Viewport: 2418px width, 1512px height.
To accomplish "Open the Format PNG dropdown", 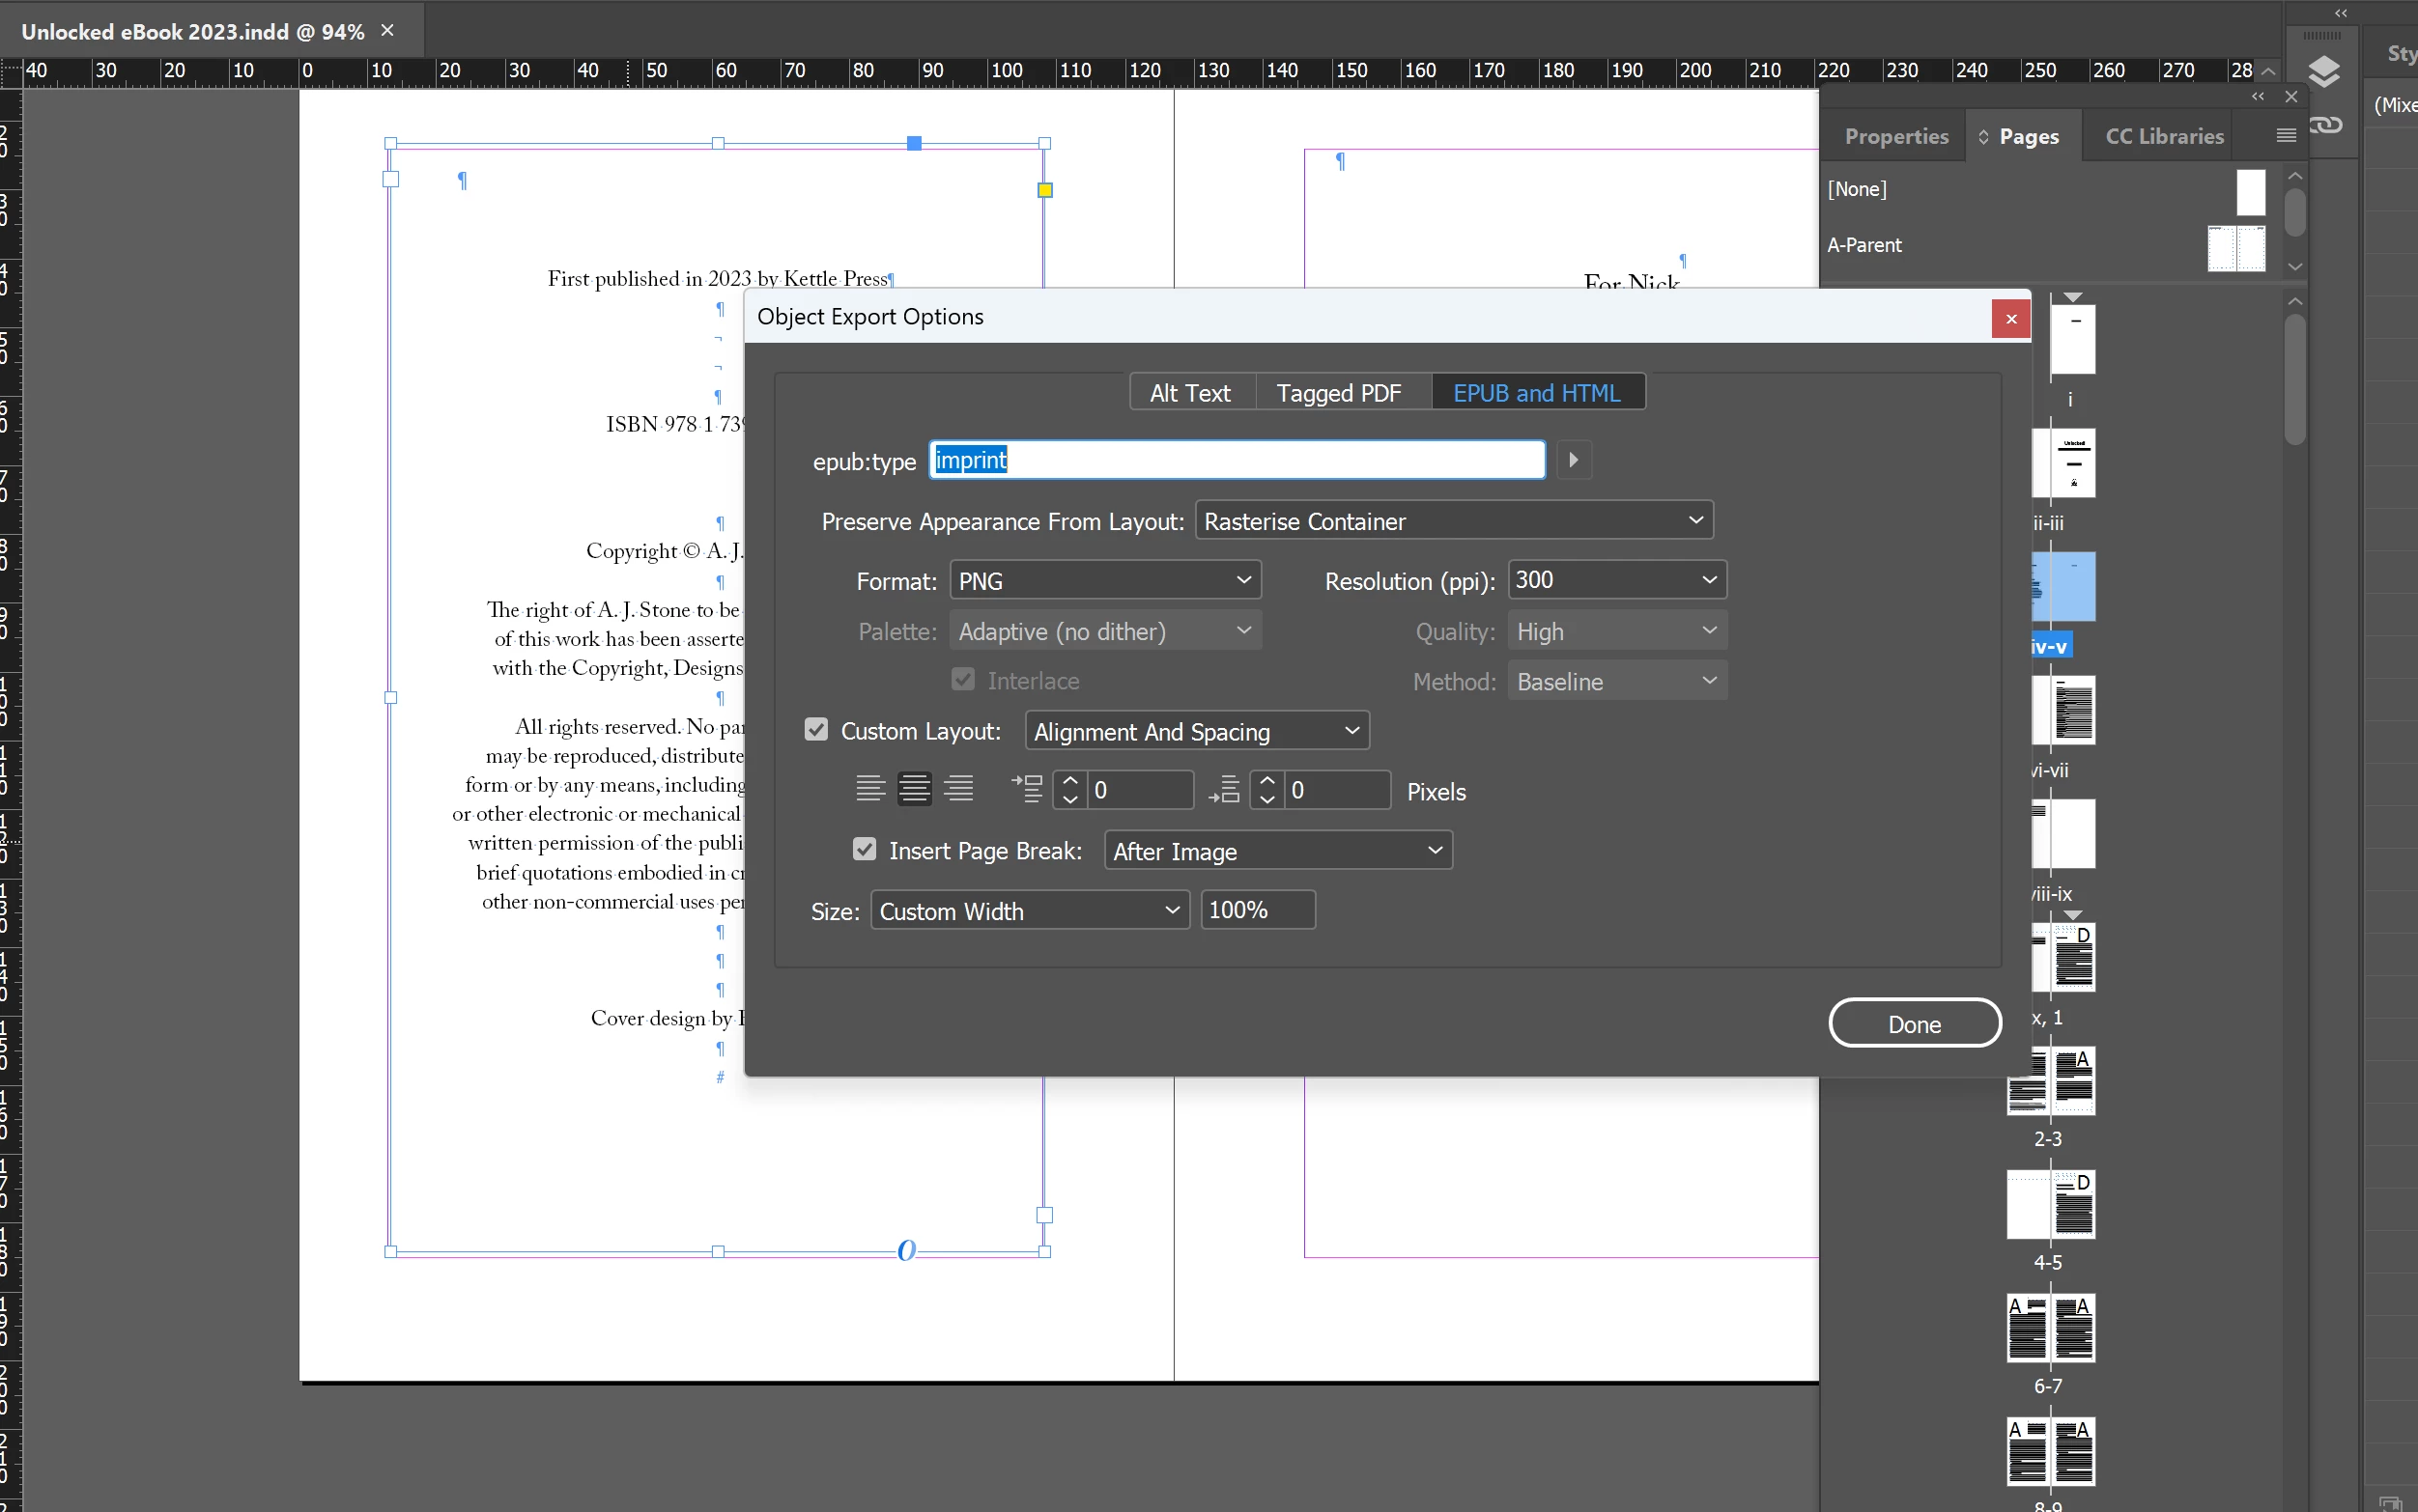I will 1104,581.
